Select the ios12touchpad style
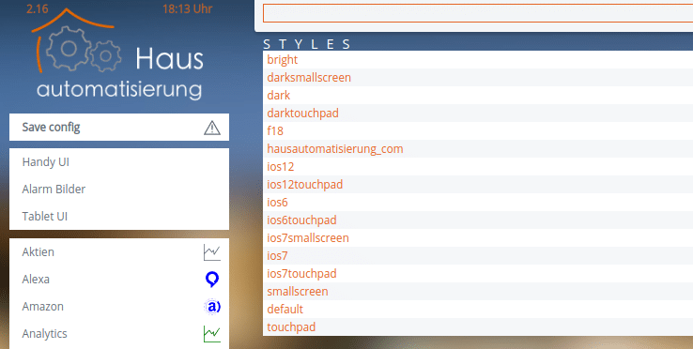This screenshot has width=693, height=349. pyautogui.click(x=305, y=185)
